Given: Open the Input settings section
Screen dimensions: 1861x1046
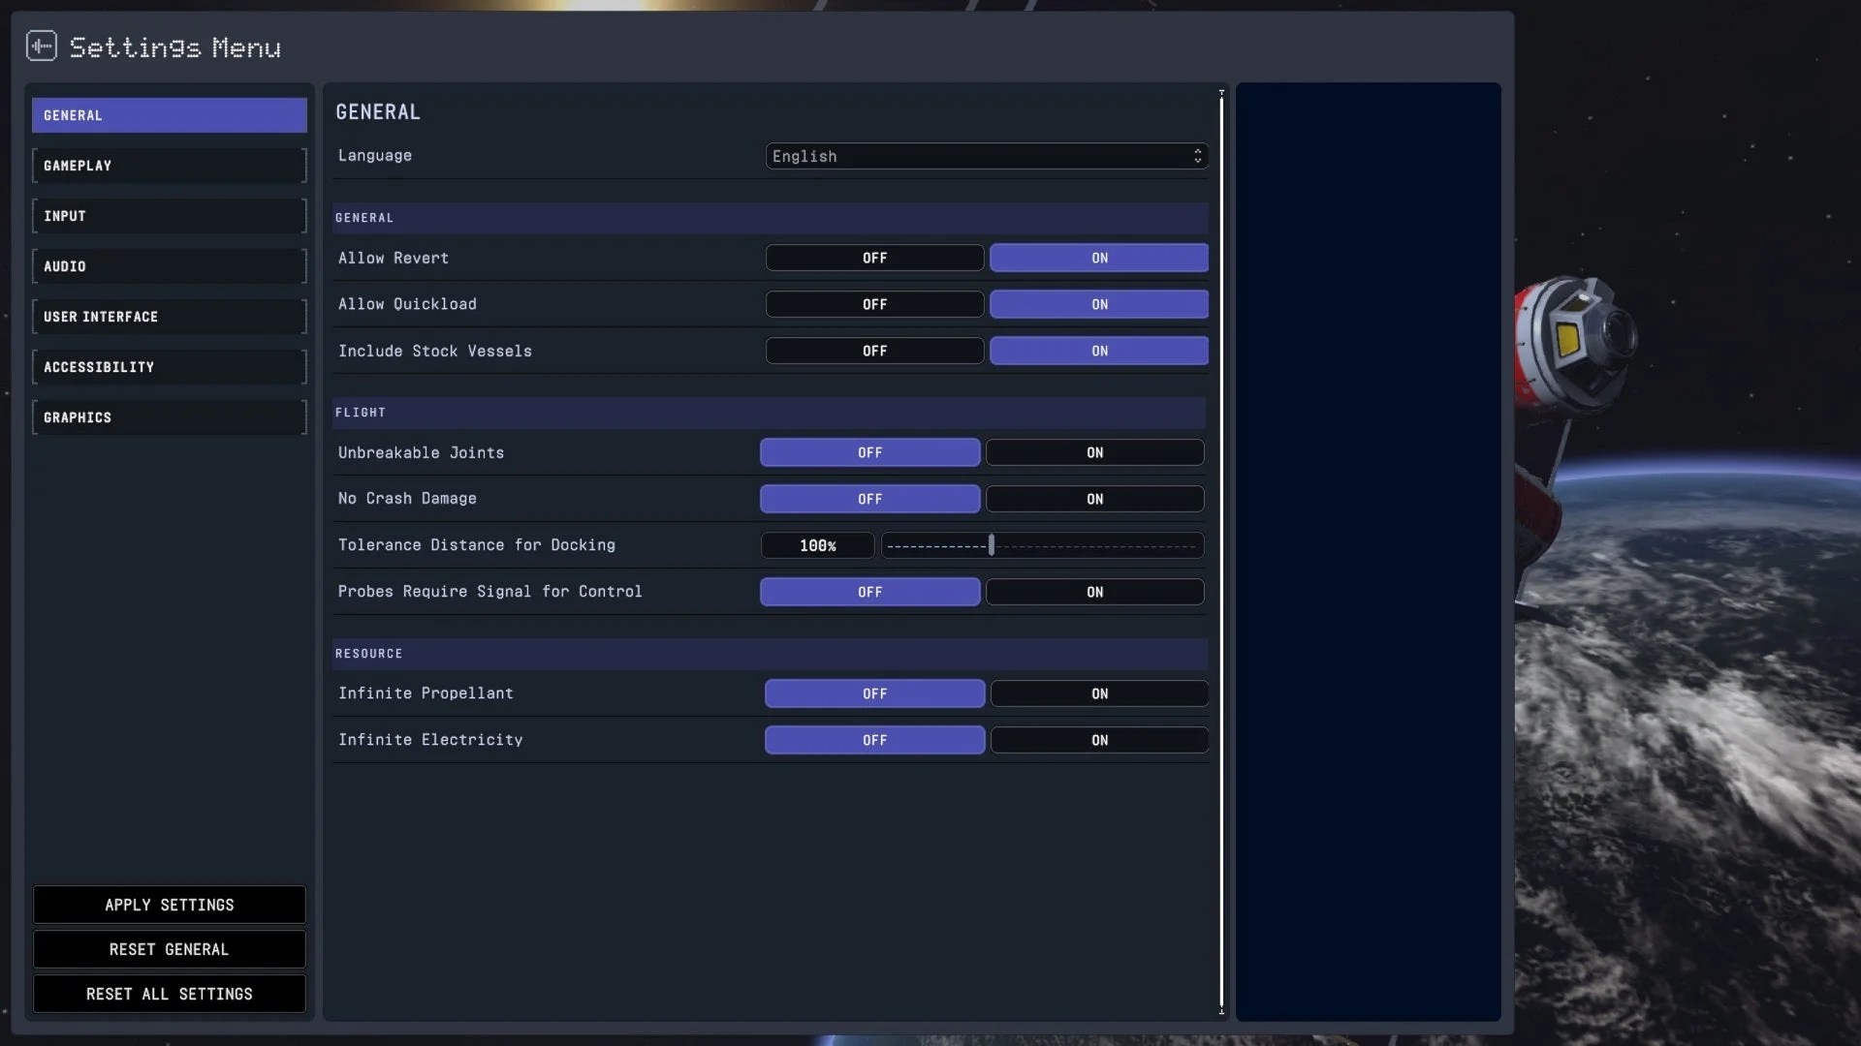Looking at the screenshot, I should 169,215.
